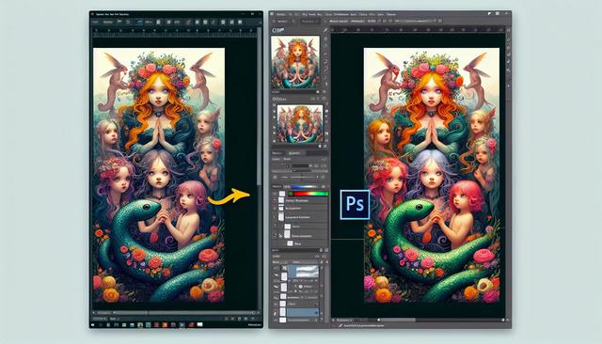The image size is (602, 344).
Task: Select the second, wider preview thumbnail in Photoshop panel
Action: pos(300,123)
